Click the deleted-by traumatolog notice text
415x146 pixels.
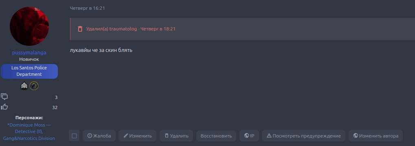(131, 29)
